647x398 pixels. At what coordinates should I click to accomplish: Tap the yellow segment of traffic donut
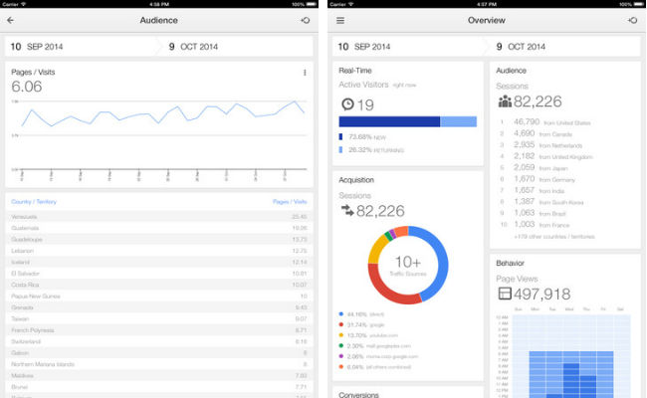(x=377, y=250)
